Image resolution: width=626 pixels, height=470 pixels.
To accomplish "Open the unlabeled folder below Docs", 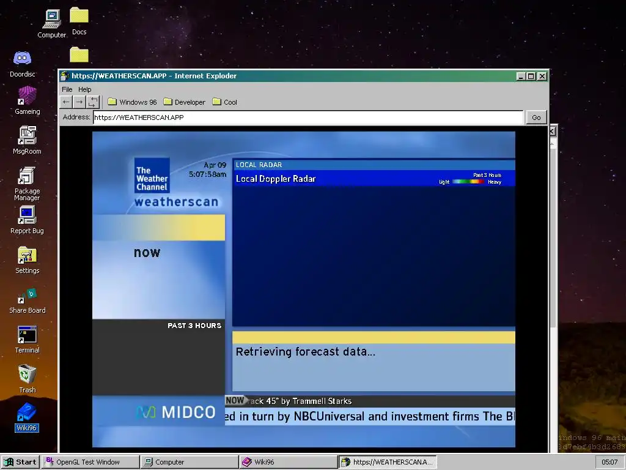I will coord(79,54).
